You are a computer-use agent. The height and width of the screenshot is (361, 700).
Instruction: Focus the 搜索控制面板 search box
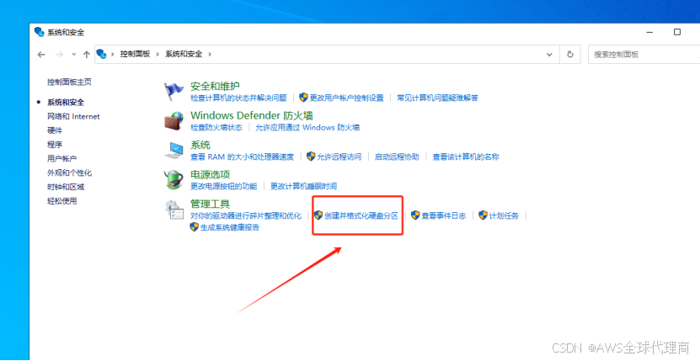point(644,55)
